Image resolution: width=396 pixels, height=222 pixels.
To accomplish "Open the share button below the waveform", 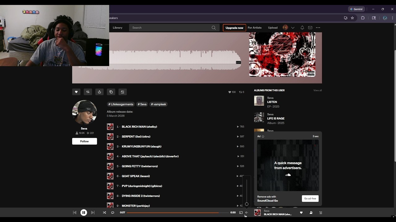I will (x=99, y=92).
